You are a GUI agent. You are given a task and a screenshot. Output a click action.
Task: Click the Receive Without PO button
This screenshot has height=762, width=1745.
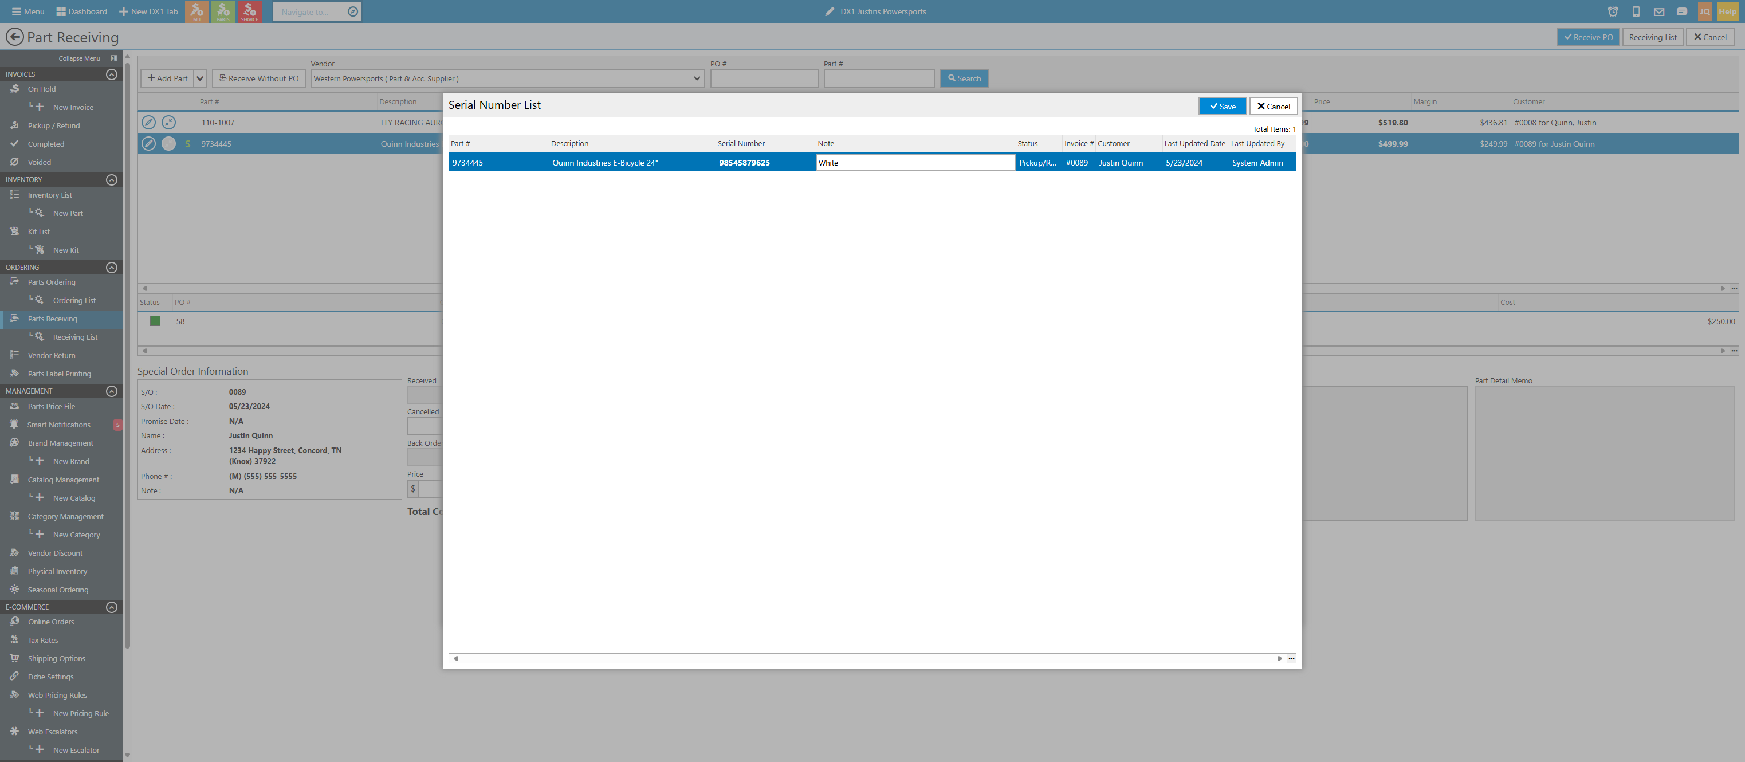259,78
